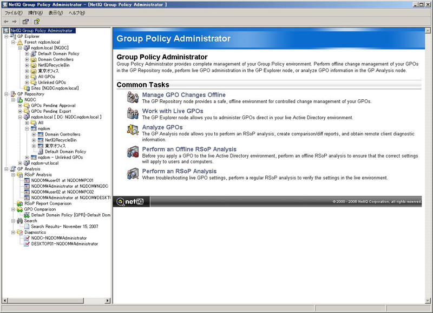Screen dimensions: 433x313
Task: Open the Properties toolbar icon
Action: point(25,22)
